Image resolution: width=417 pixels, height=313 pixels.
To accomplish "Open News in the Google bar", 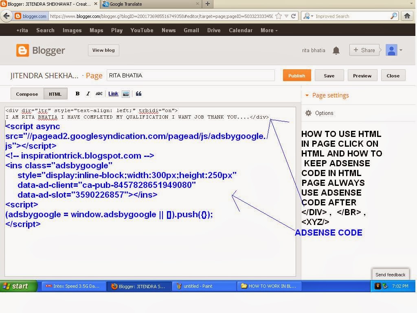I will [169, 30].
